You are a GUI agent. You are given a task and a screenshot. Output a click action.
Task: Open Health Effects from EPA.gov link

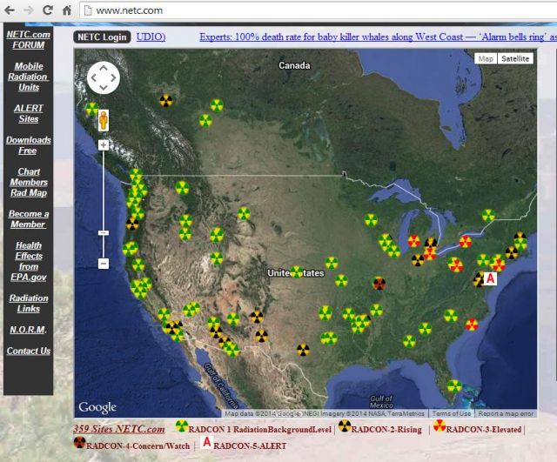(x=28, y=261)
